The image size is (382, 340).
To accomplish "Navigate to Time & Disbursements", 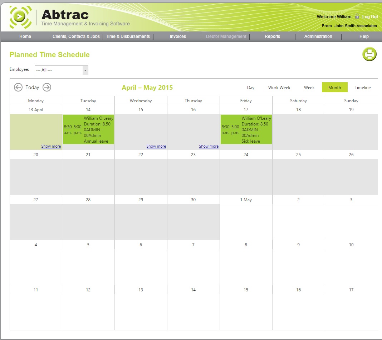I will (128, 36).
